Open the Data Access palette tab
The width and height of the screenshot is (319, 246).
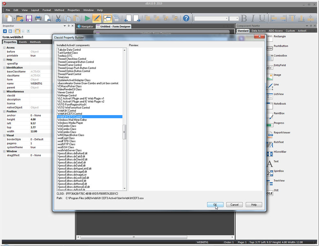pyautogui.click(x=258, y=31)
